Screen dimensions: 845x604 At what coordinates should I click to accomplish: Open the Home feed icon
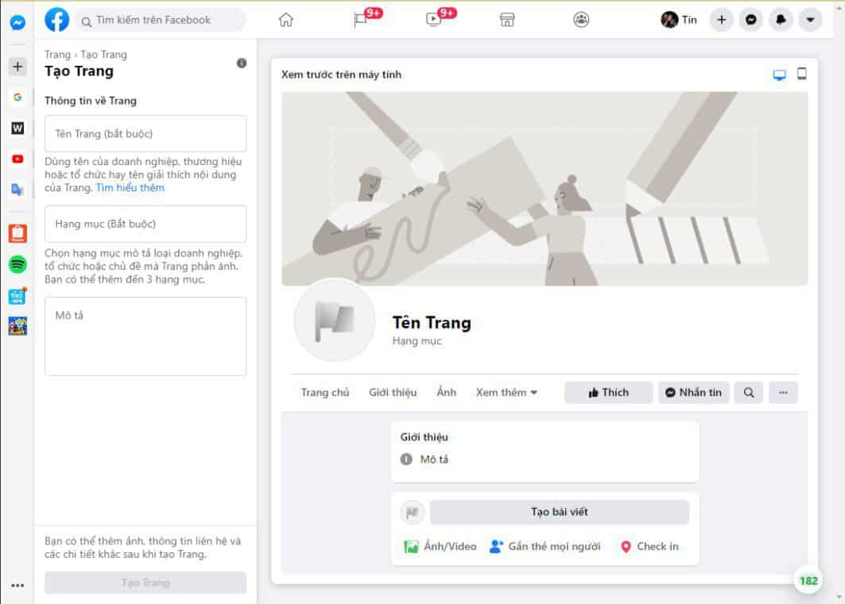point(286,20)
